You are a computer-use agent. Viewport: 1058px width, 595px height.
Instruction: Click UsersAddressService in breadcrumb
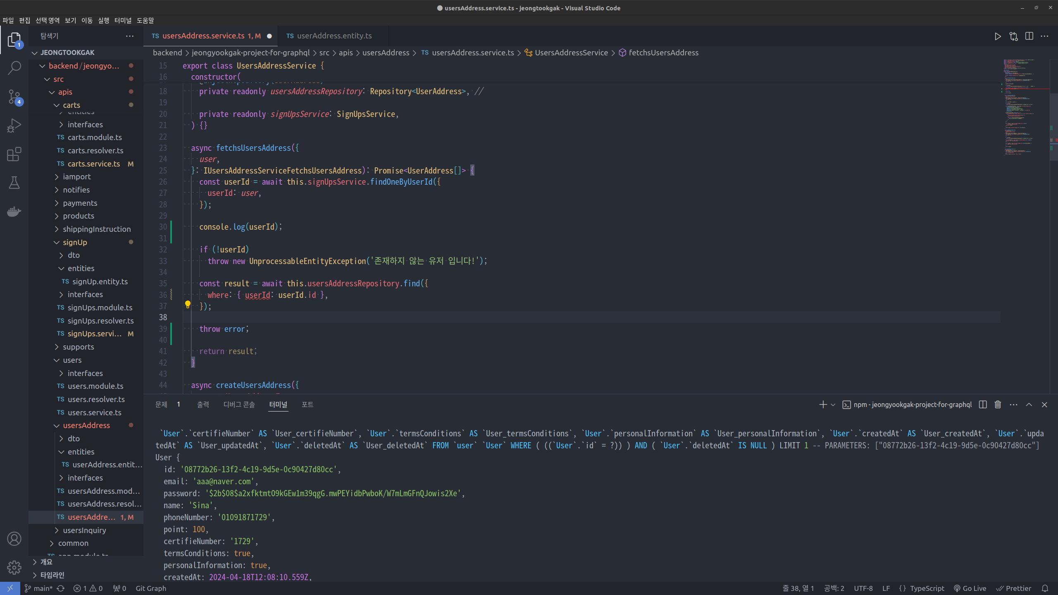pos(571,53)
